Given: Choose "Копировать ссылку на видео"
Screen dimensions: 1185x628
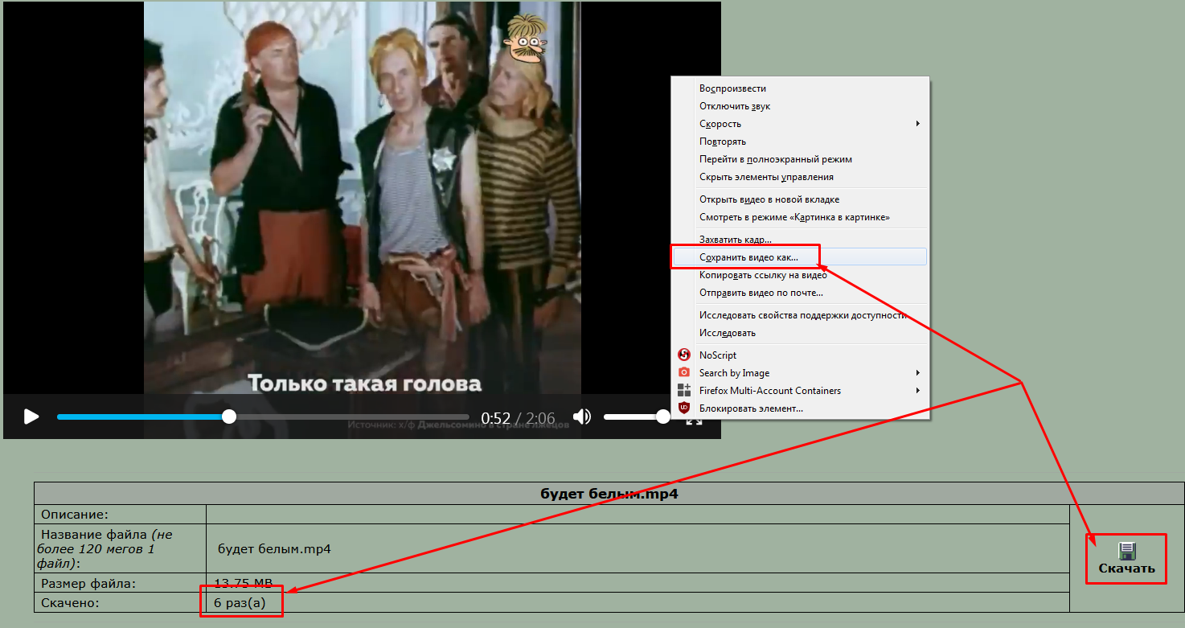Looking at the screenshot, I should pos(763,275).
